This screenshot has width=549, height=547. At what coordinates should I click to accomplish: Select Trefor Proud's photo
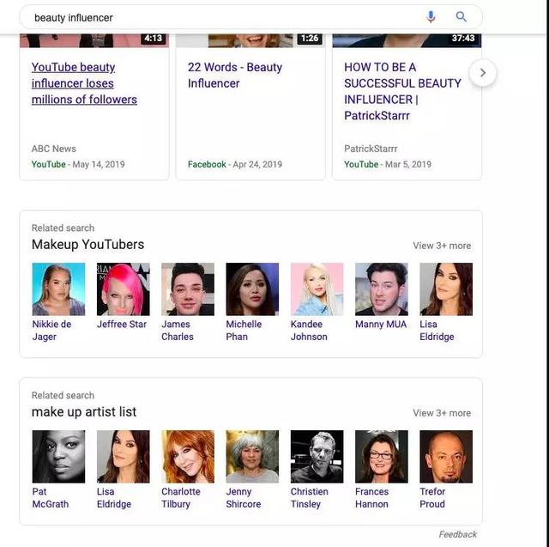[446, 457]
